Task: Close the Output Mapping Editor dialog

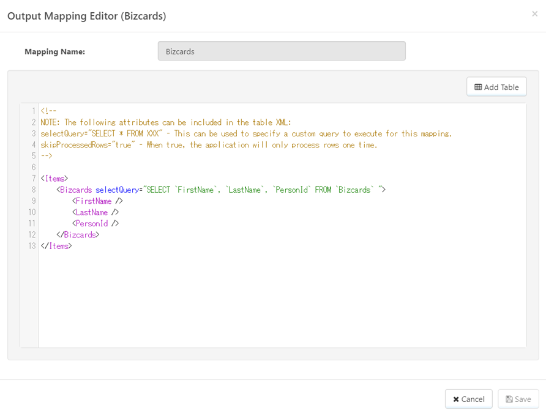Action: (534, 14)
